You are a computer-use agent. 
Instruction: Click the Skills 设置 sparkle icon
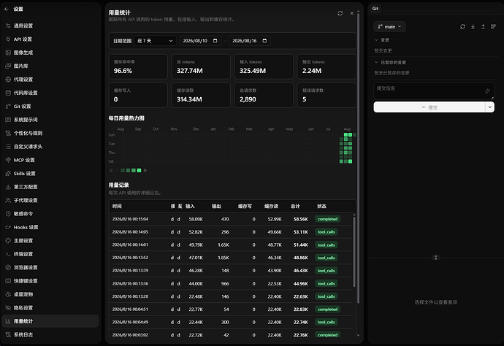coord(8,174)
